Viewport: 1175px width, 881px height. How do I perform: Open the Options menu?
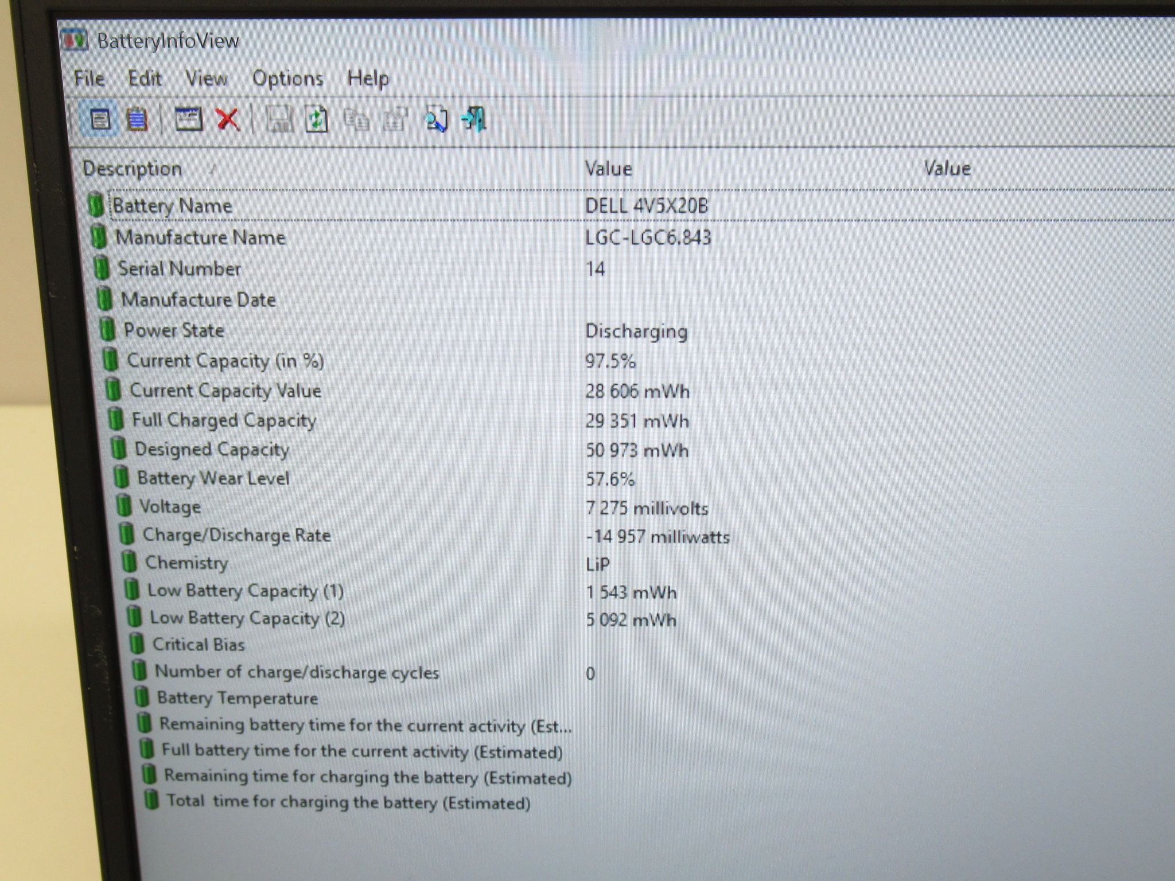click(x=287, y=79)
